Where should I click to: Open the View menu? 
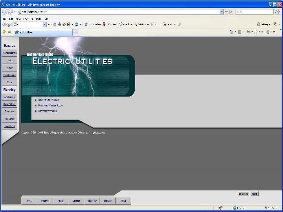point(18,19)
